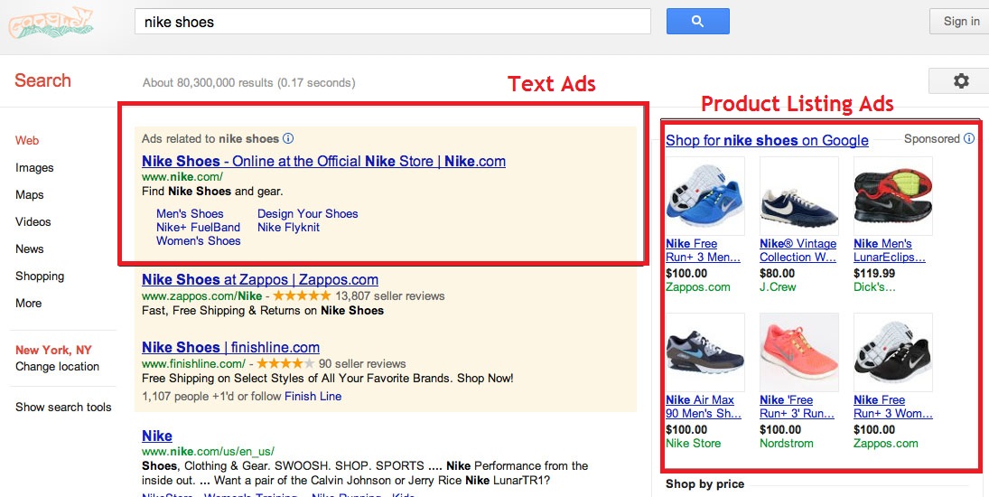Expand the More search categories
Screen dimensions: 989x497
click(29, 304)
